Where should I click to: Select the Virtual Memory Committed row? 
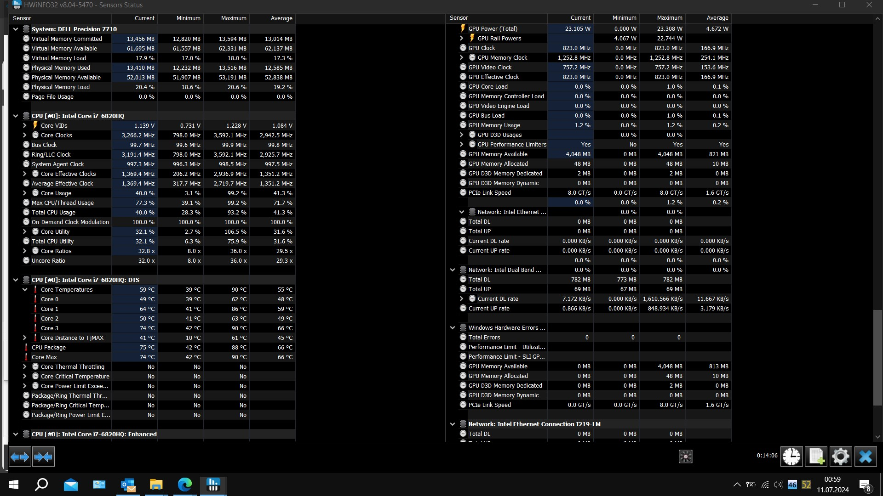[152, 39]
